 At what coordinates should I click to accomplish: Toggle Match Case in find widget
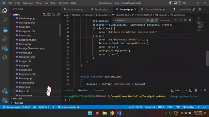click(x=148, y=20)
